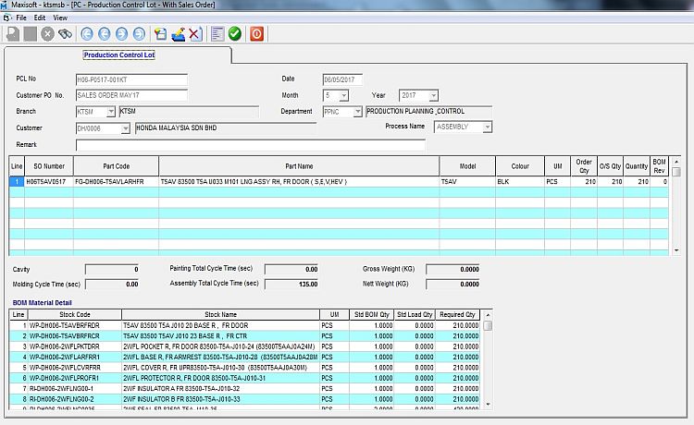Click the Remark input field

click(250, 145)
